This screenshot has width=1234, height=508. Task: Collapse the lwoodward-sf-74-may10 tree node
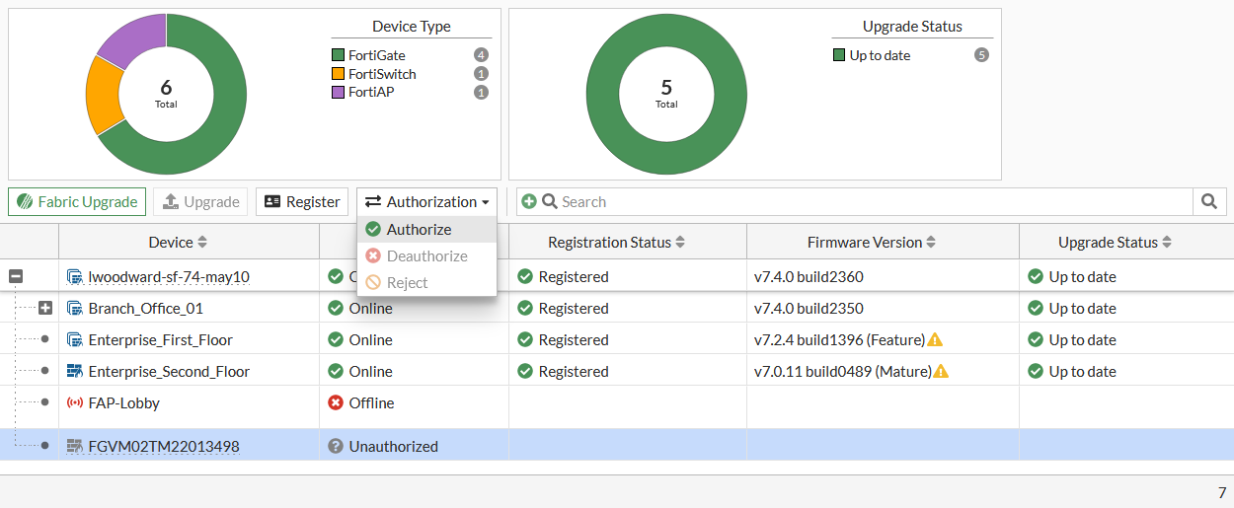pyautogui.click(x=16, y=277)
